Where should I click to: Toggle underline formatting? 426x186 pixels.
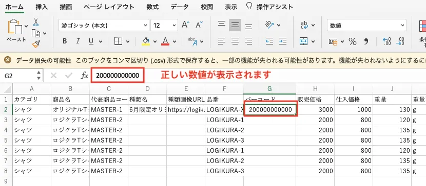point(91,41)
